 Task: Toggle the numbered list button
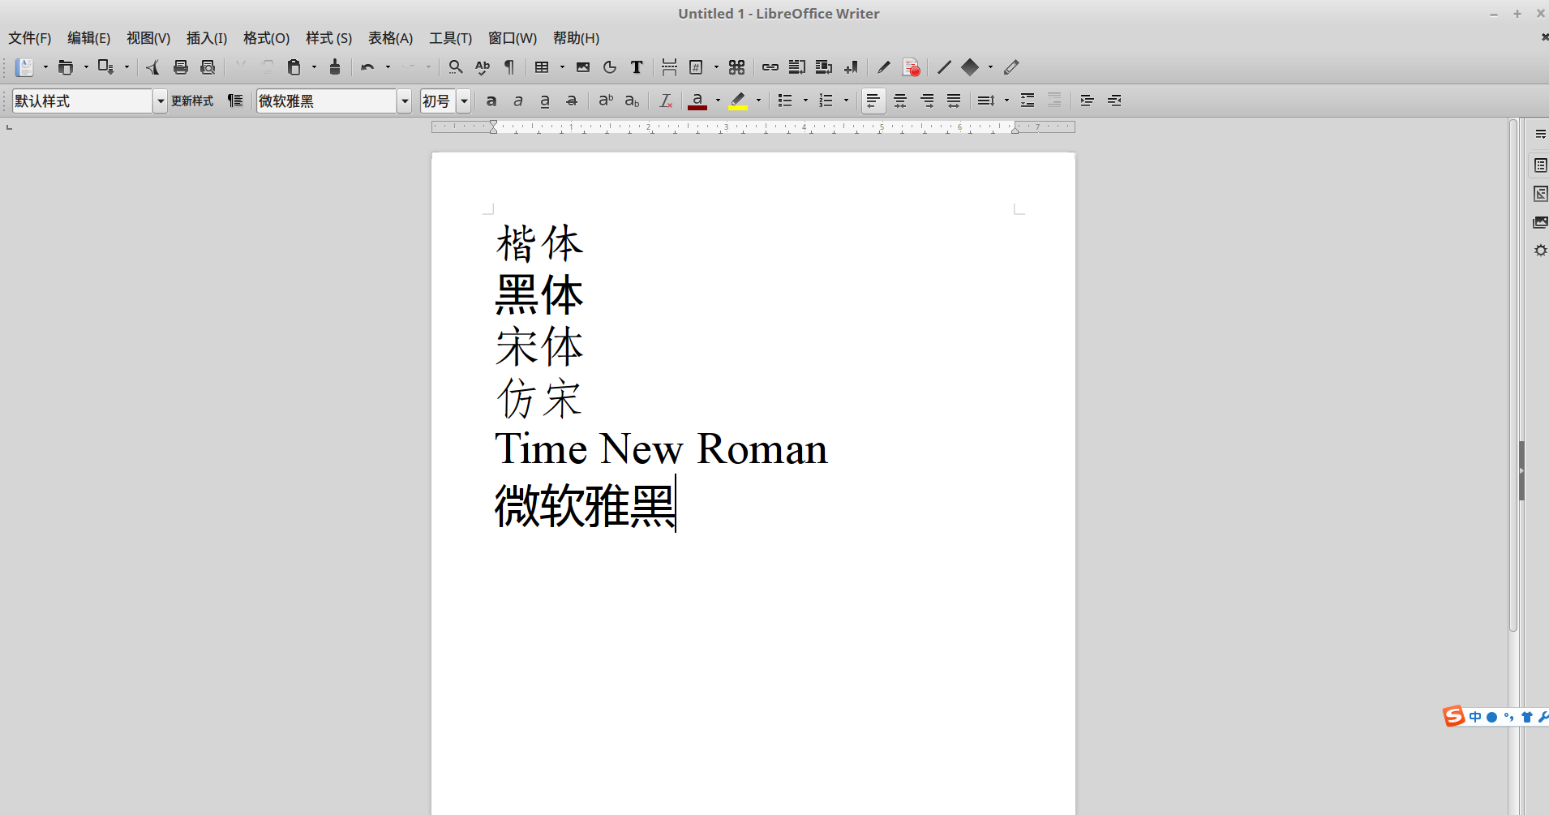click(826, 101)
